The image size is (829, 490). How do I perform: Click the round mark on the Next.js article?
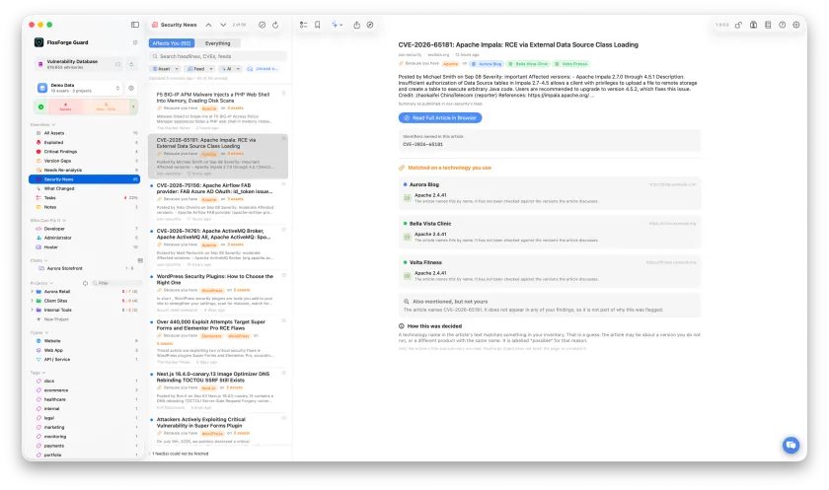pos(284,373)
